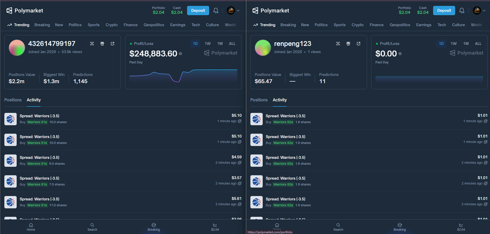
Task: Open Trending category in left window nav
Action: (18, 25)
